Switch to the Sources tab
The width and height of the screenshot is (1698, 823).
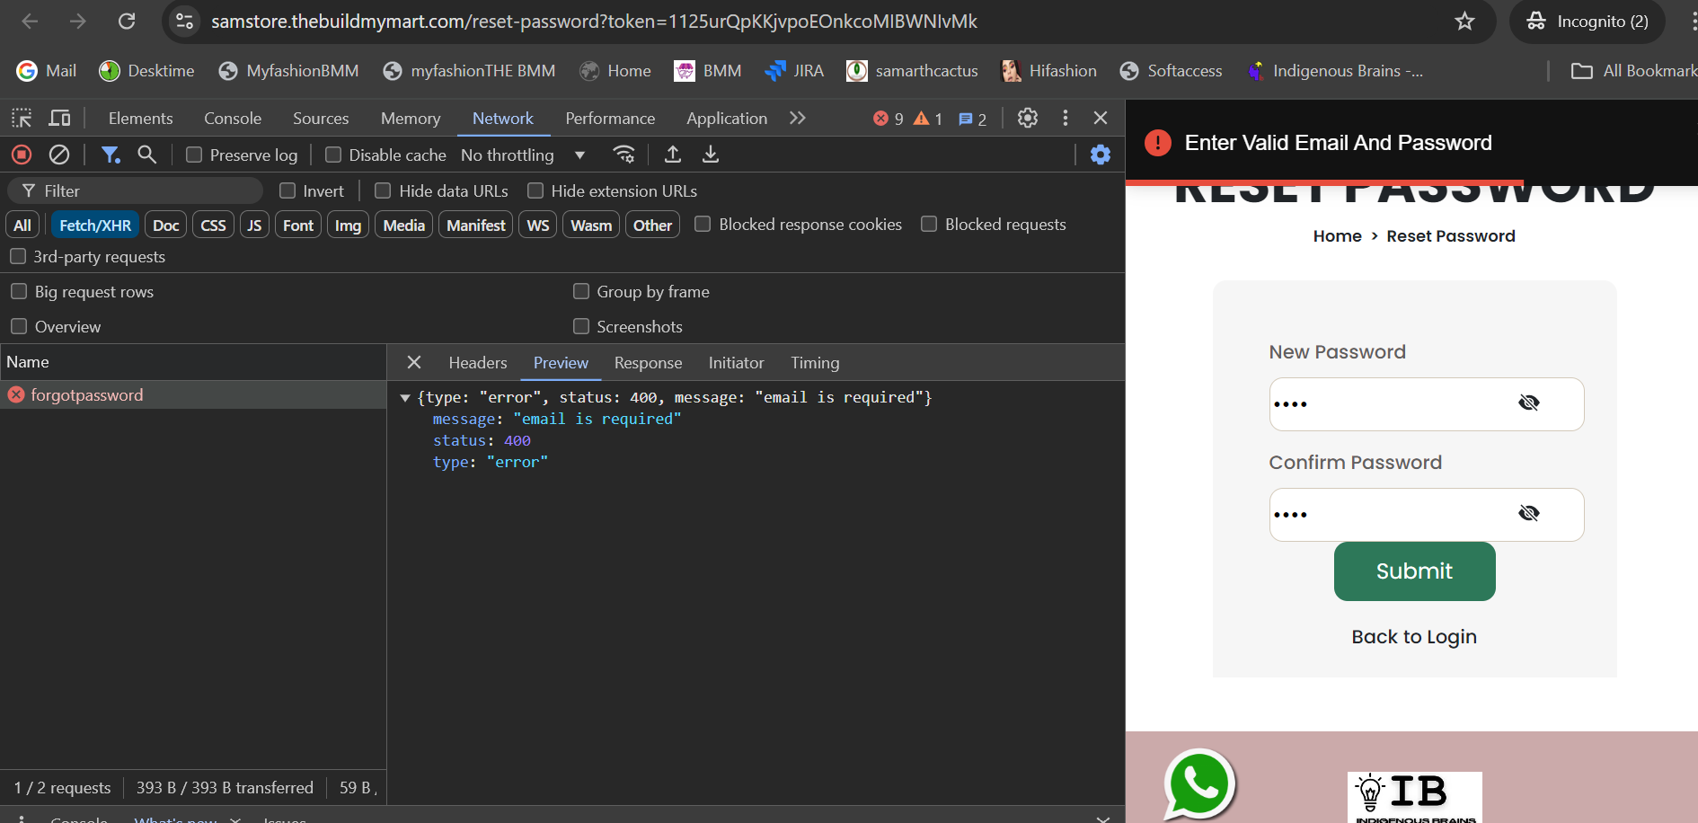[321, 118]
